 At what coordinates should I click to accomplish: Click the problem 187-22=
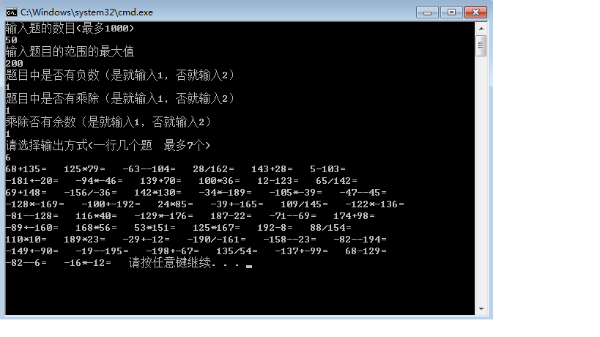pos(231,216)
